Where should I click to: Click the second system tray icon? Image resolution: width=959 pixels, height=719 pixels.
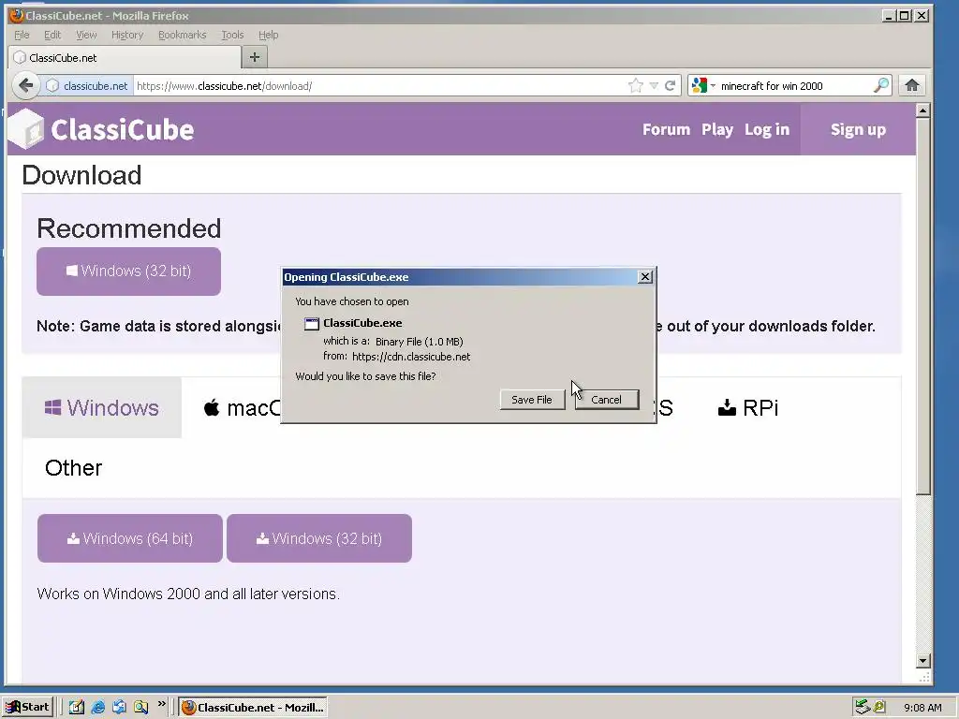click(x=879, y=707)
